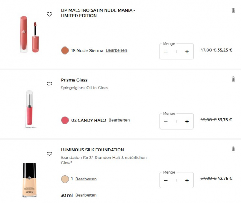This screenshot has height=203, width=241.
Task: Increase Prisma Glass quantity with plus
Action: click(x=187, y=122)
